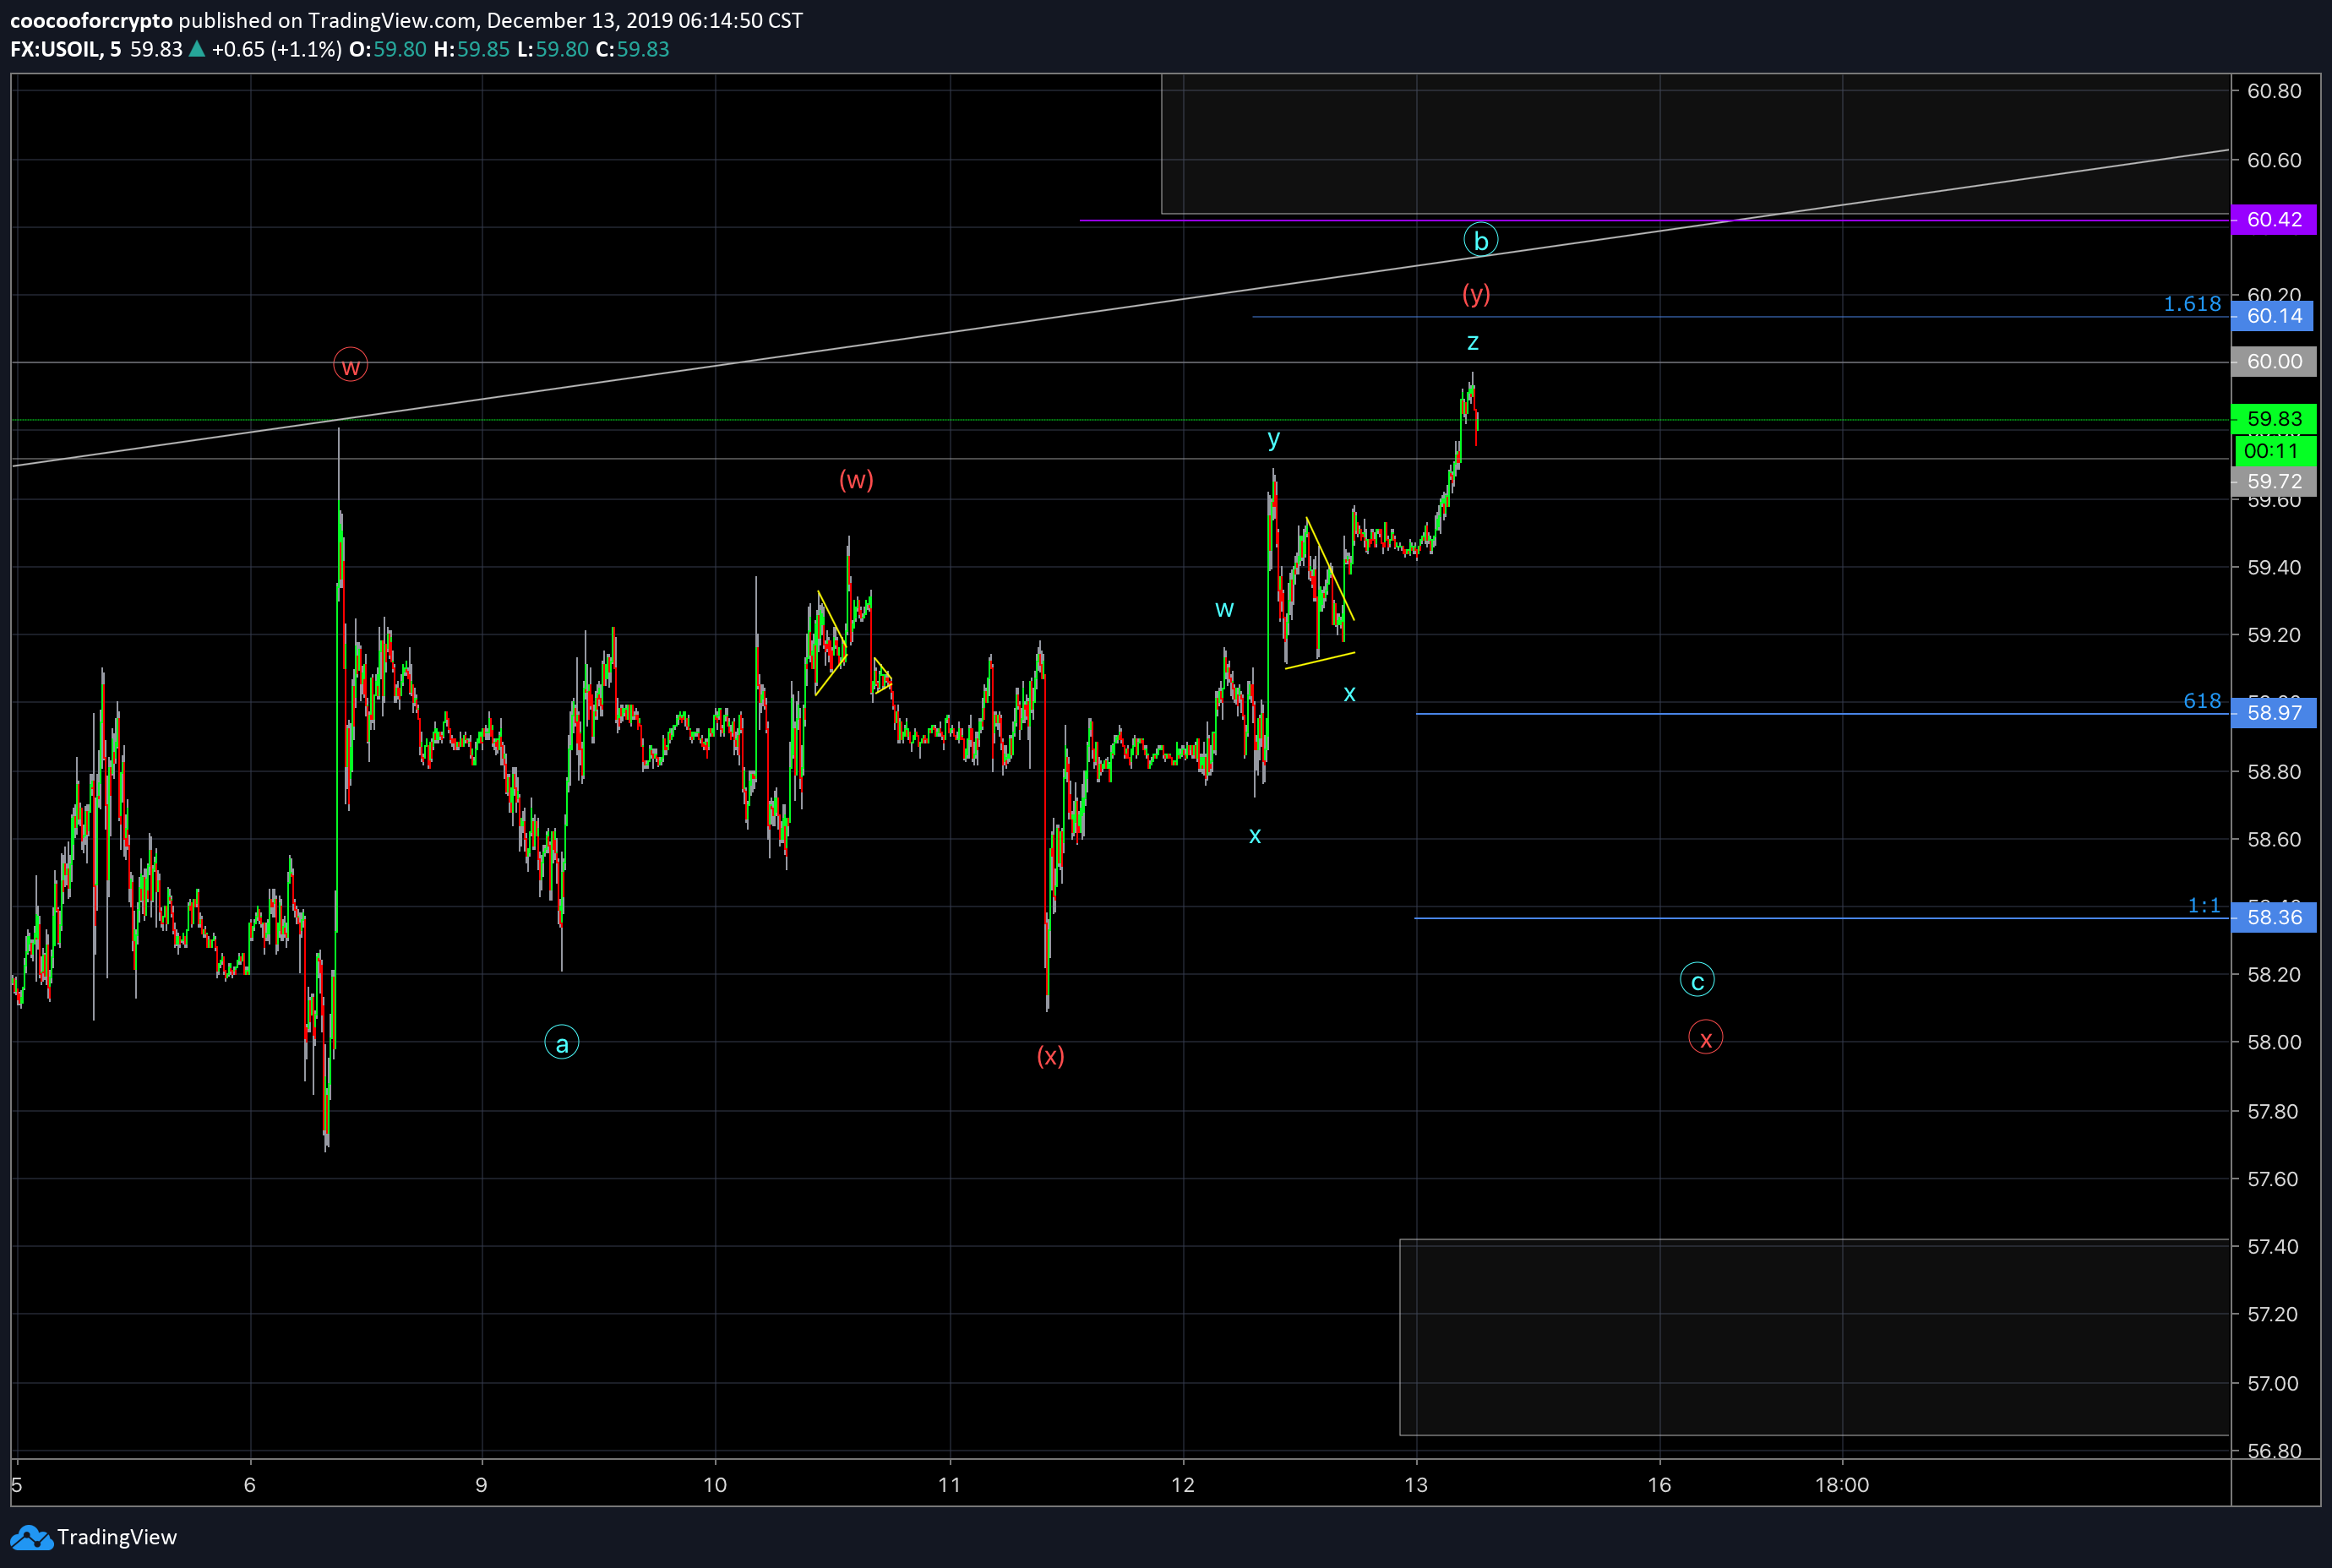
Task: Click the 59.40 price axis tick
Action: [2274, 567]
